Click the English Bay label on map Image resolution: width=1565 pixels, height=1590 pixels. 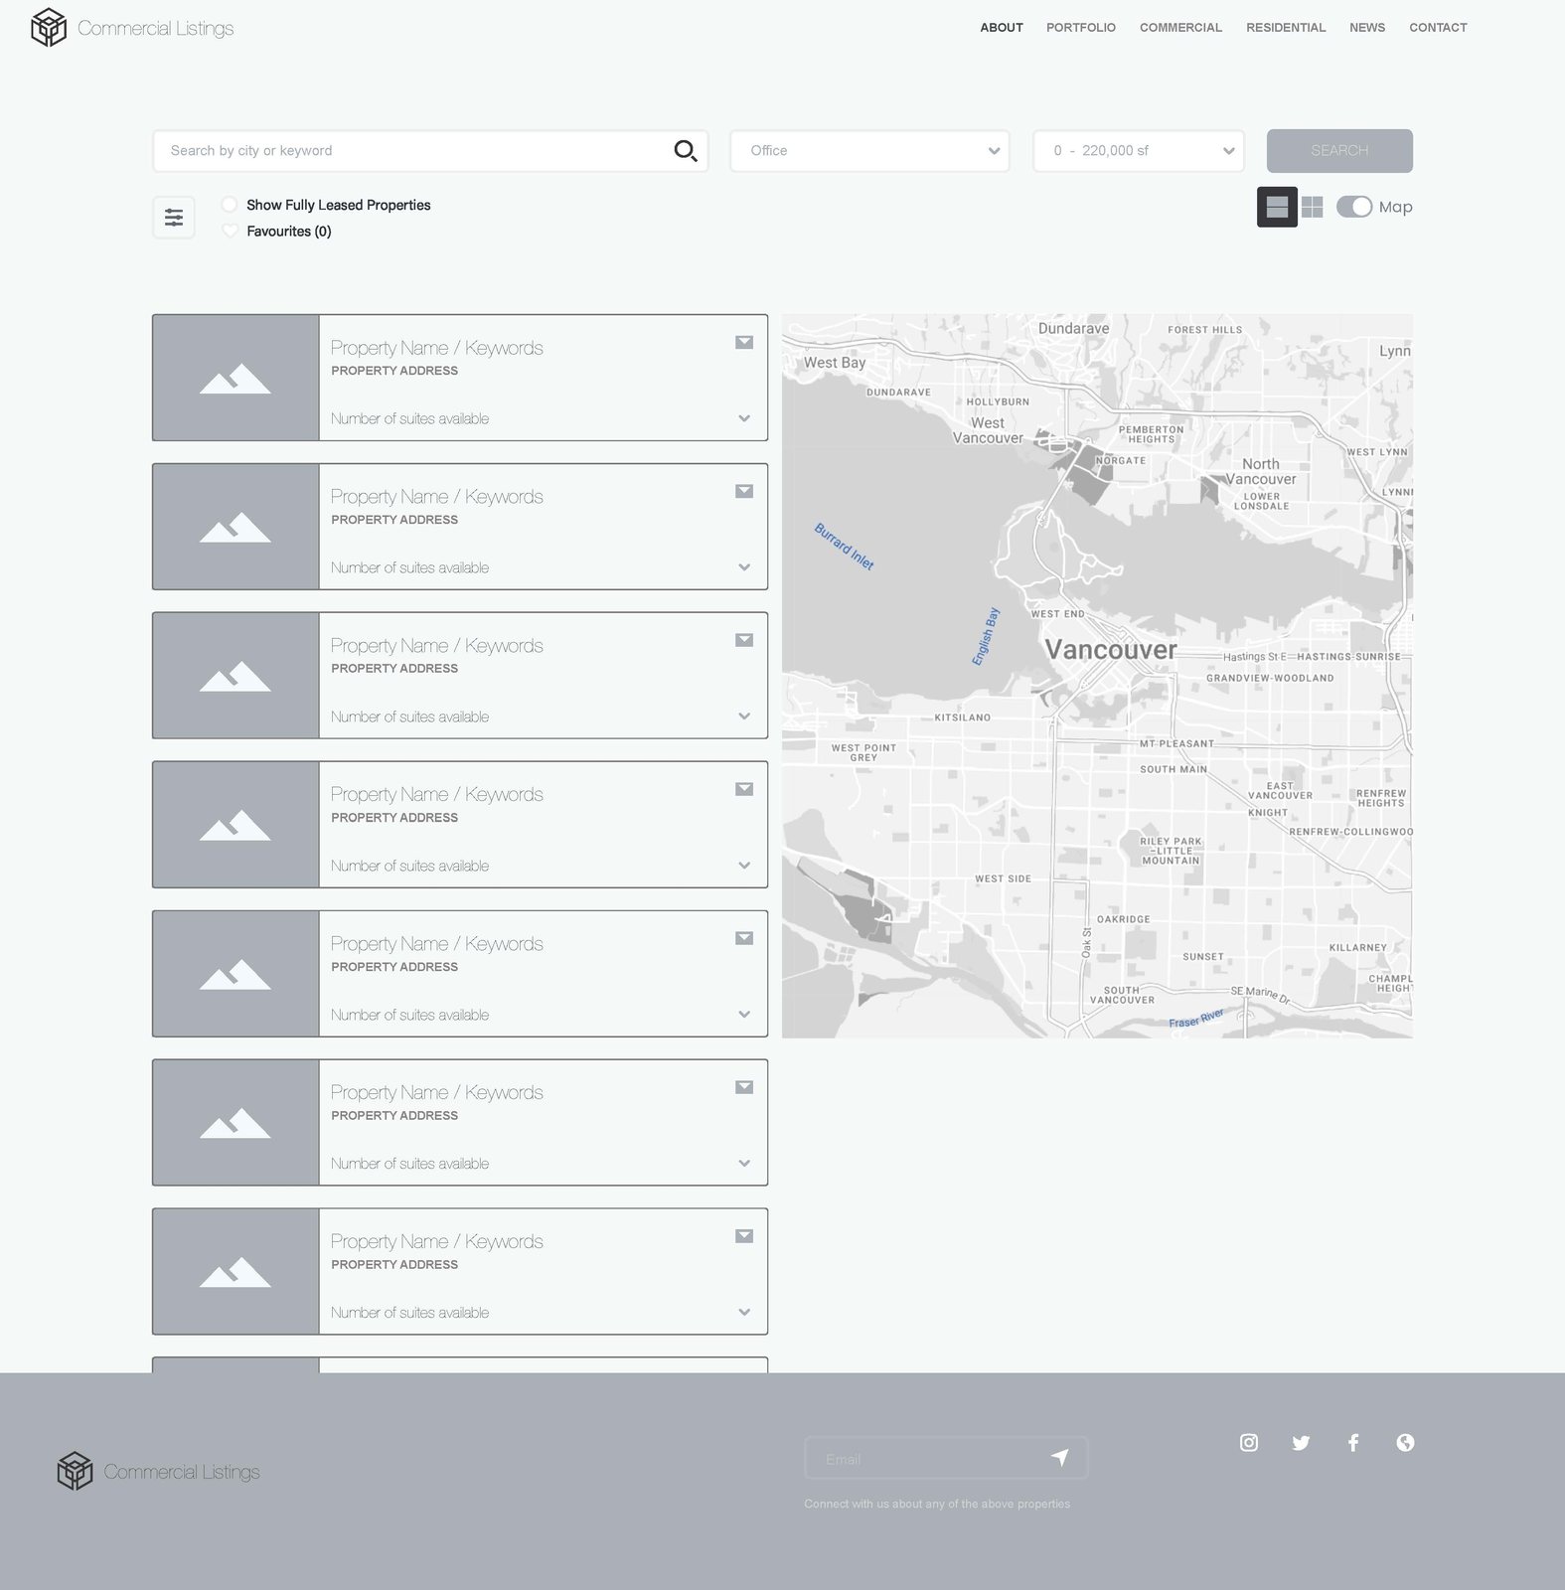click(x=985, y=636)
